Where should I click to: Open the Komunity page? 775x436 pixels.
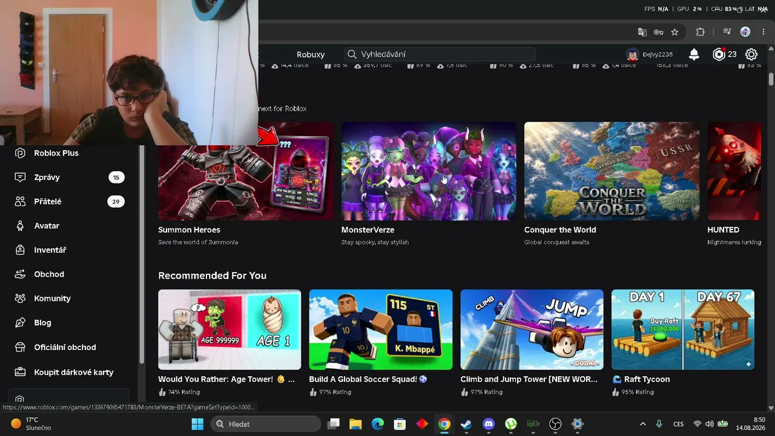coord(52,299)
